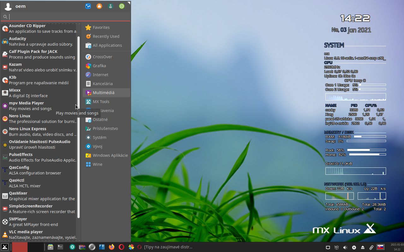Open the Kancelária category
The height and width of the screenshot is (252, 404).
click(106, 84)
